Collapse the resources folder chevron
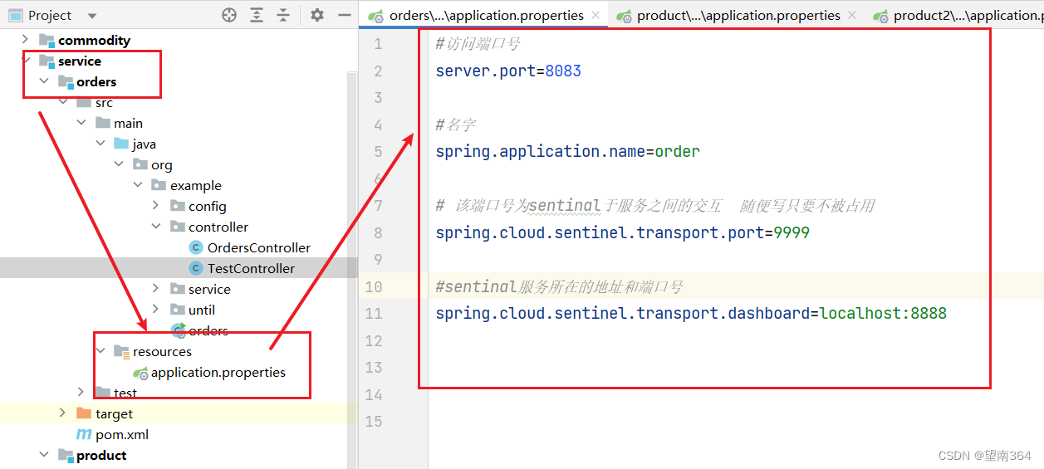1044x469 pixels. [100, 351]
